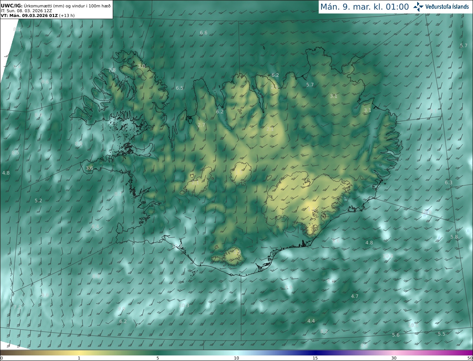Click the Veðurstofa Íslands logo text

[x=447, y=7]
